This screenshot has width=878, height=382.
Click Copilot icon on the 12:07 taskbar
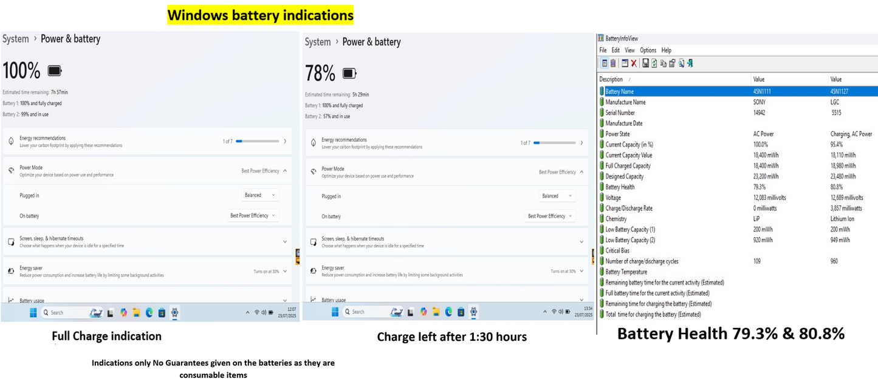tap(123, 313)
